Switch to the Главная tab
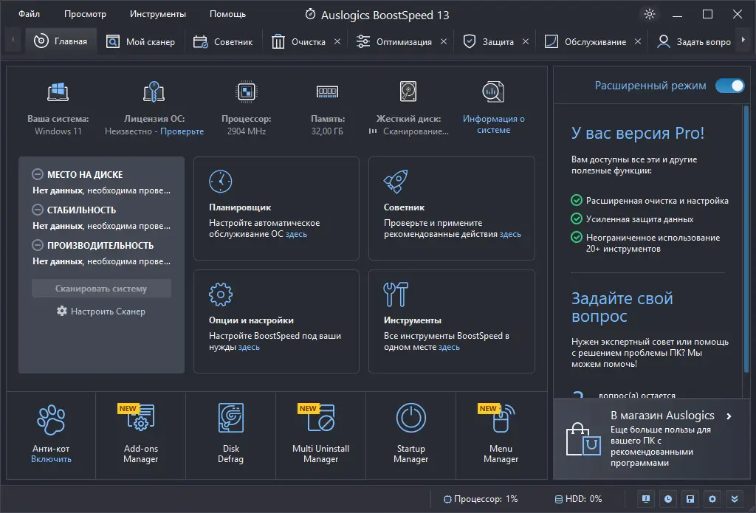Image resolution: width=756 pixels, height=513 pixels. point(61,41)
